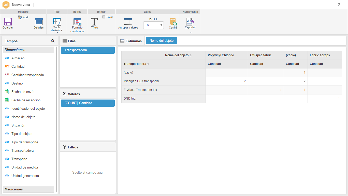
Task: Search fields with the magnifier icon
Action: pos(53,41)
